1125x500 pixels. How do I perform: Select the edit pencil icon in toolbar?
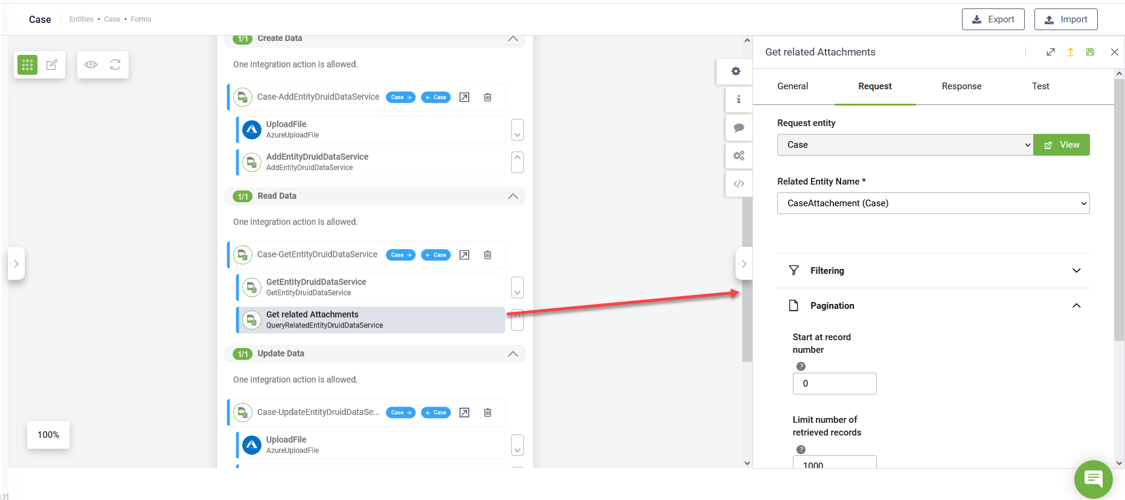point(52,65)
